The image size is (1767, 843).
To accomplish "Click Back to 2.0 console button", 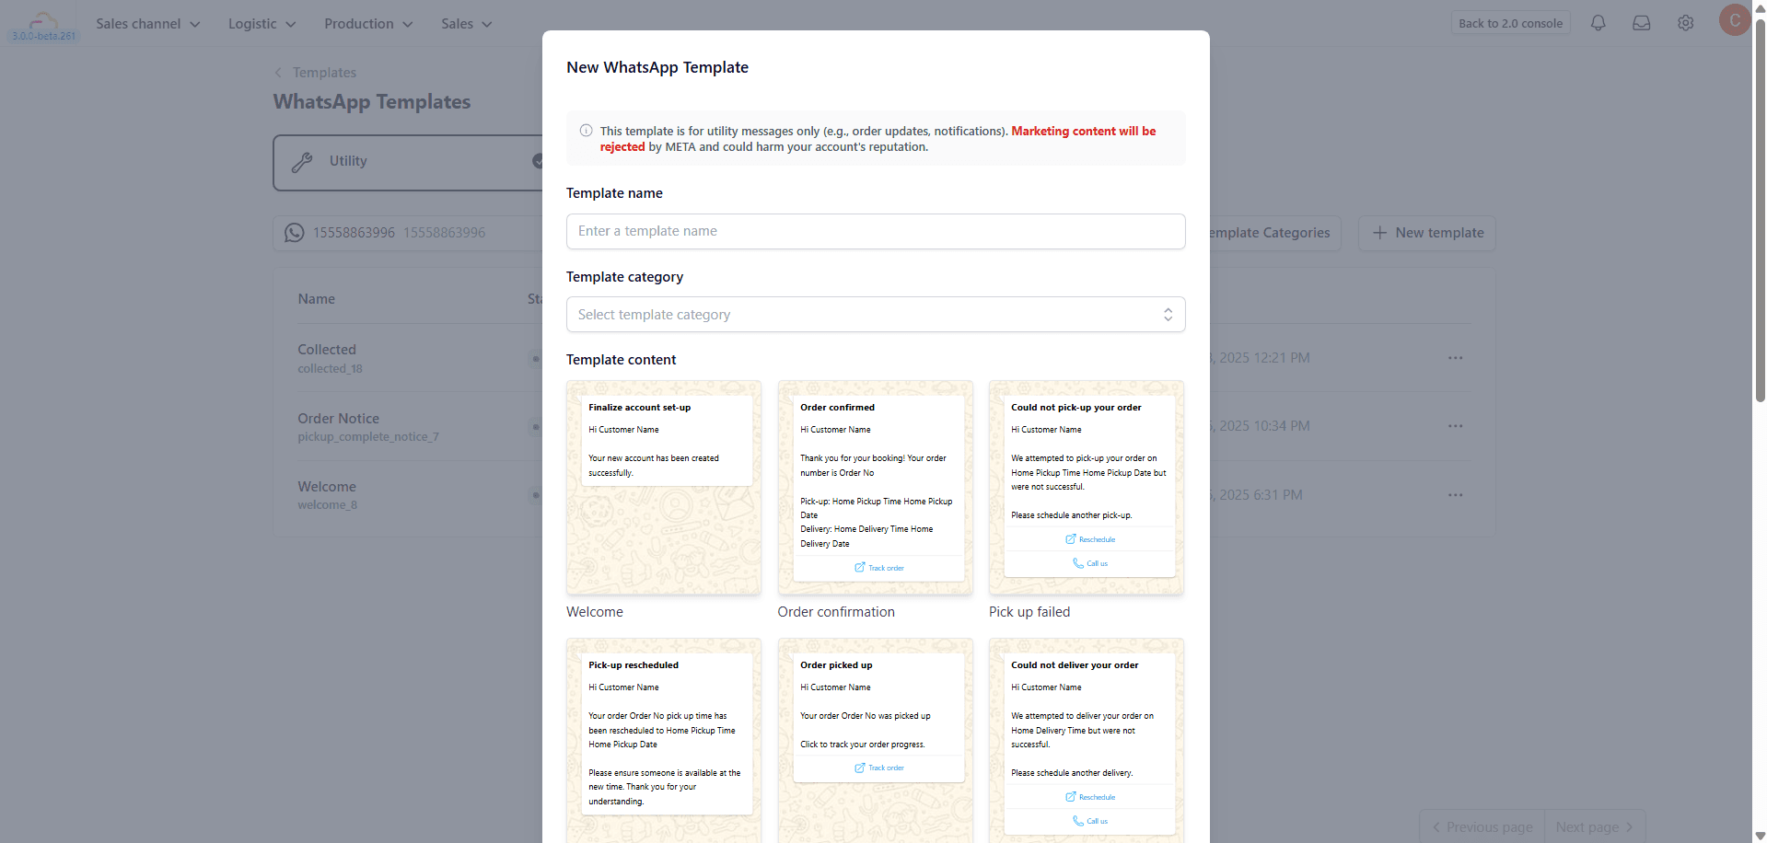I will point(1510,23).
